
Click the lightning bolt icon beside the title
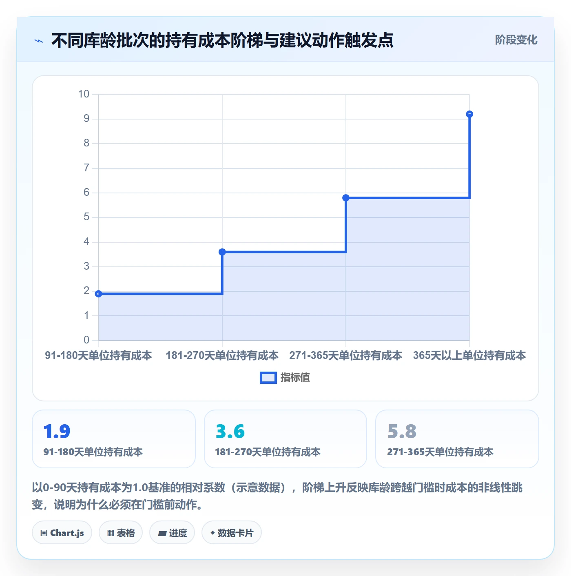pyautogui.click(x=39, y=41)
